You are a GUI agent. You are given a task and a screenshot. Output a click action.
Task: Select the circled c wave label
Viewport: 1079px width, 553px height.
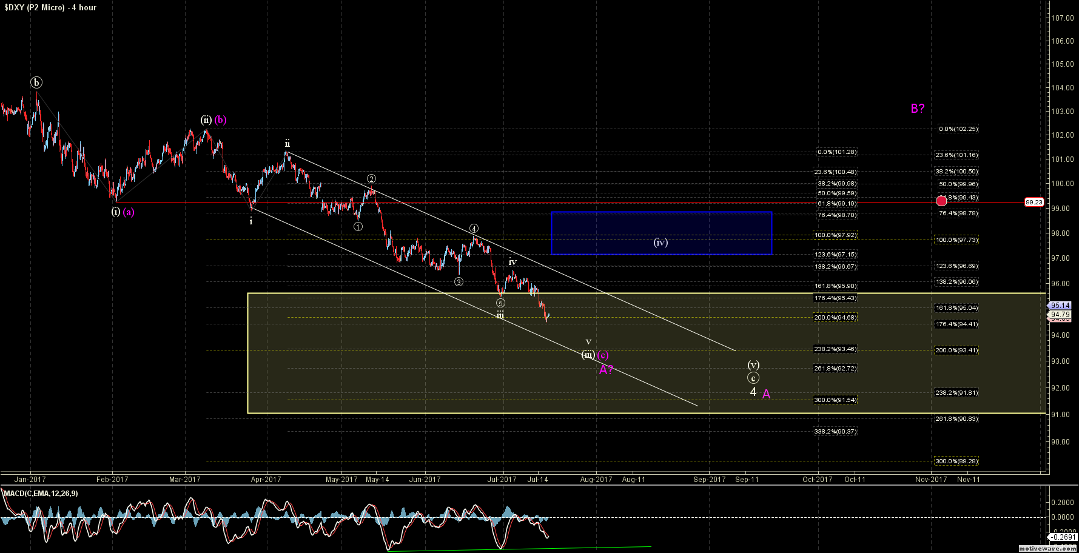pos(753,378)
